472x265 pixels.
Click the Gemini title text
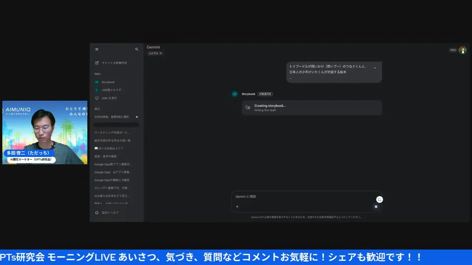click(153, 47)
